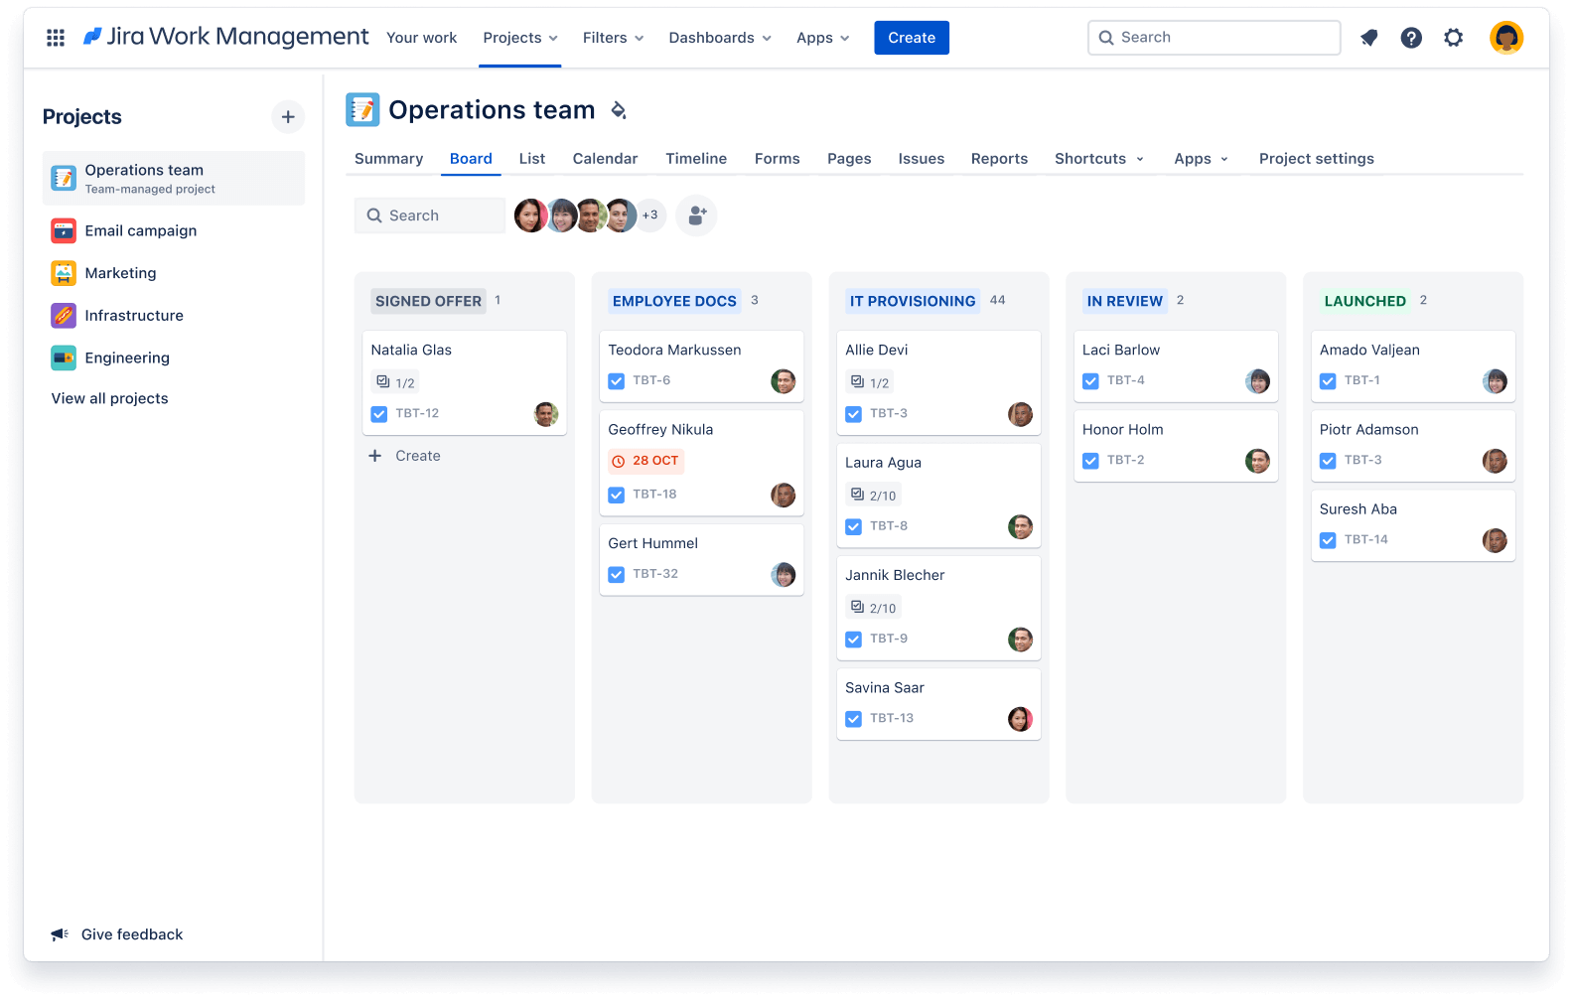Expand the Shortcuts dropdown in project tabs
Viewport: 1573px width, 1001px height.
pyautogui.click(x=1098, y=159)
